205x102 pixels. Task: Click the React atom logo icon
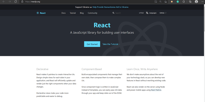click(x=38, y=13)
